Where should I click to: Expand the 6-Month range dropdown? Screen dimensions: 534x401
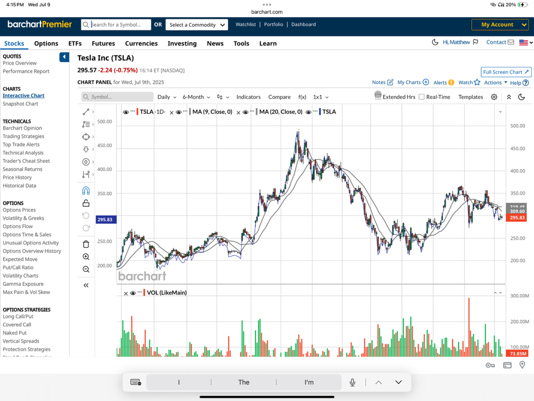pos(196,97)
